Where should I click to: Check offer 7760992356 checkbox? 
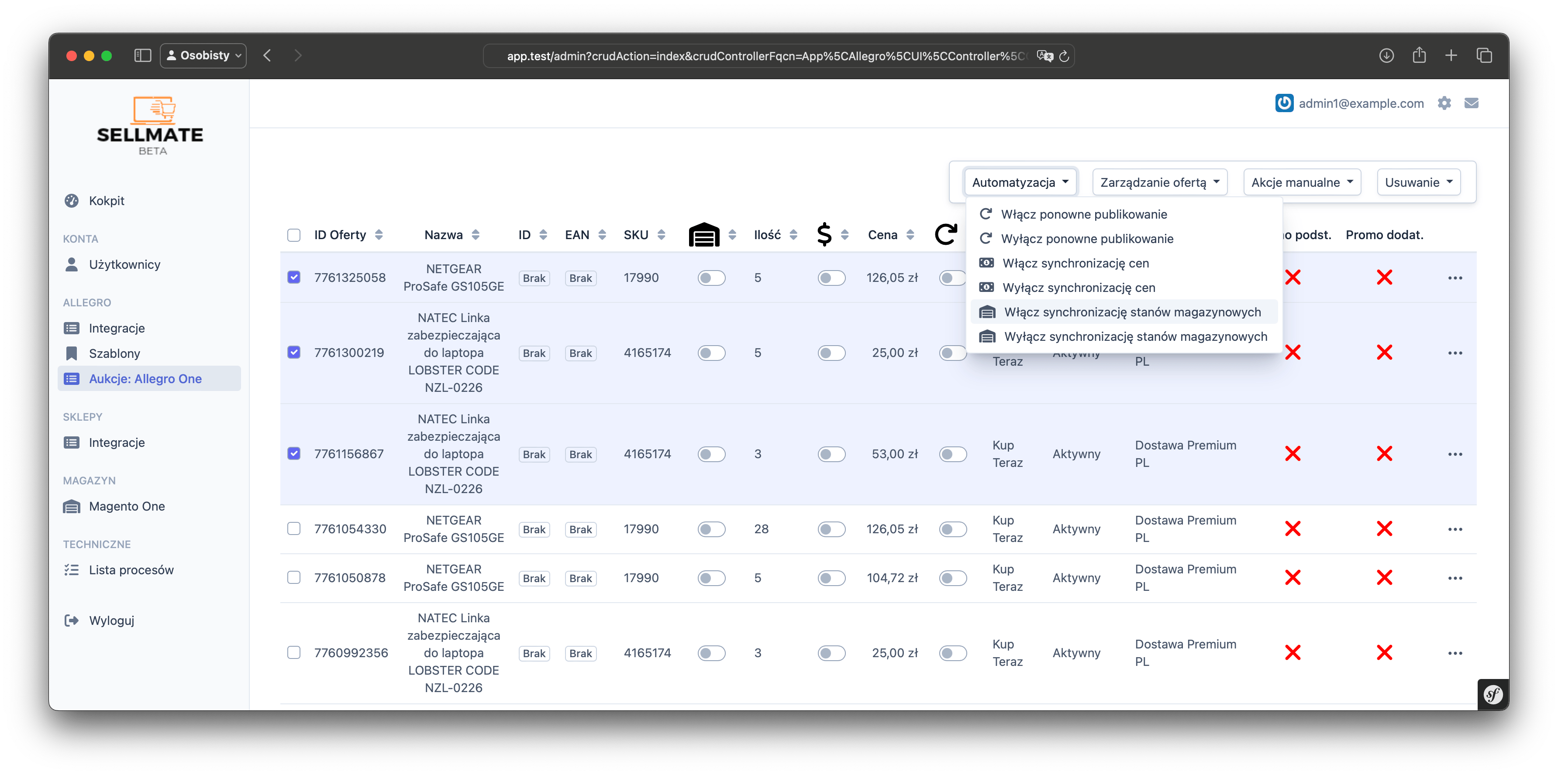pos(294,652)
